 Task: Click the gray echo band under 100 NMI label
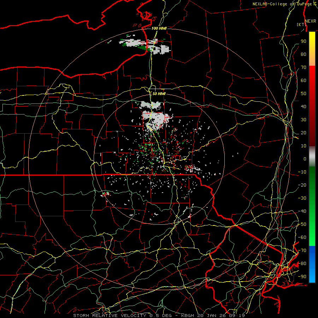(145, 46)
